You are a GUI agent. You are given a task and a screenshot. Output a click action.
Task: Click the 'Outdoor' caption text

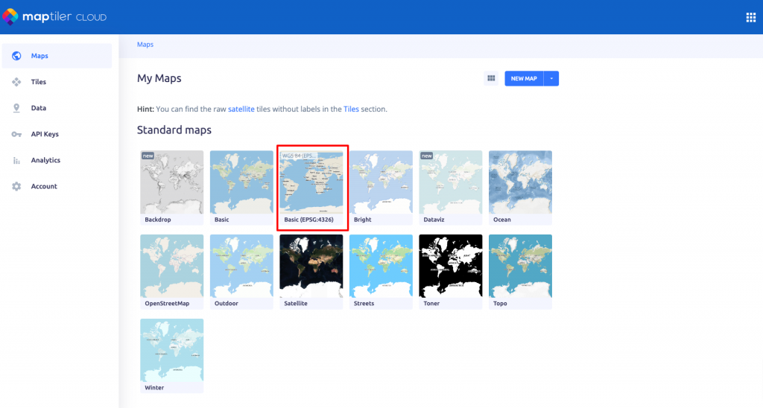coord(227,304)
